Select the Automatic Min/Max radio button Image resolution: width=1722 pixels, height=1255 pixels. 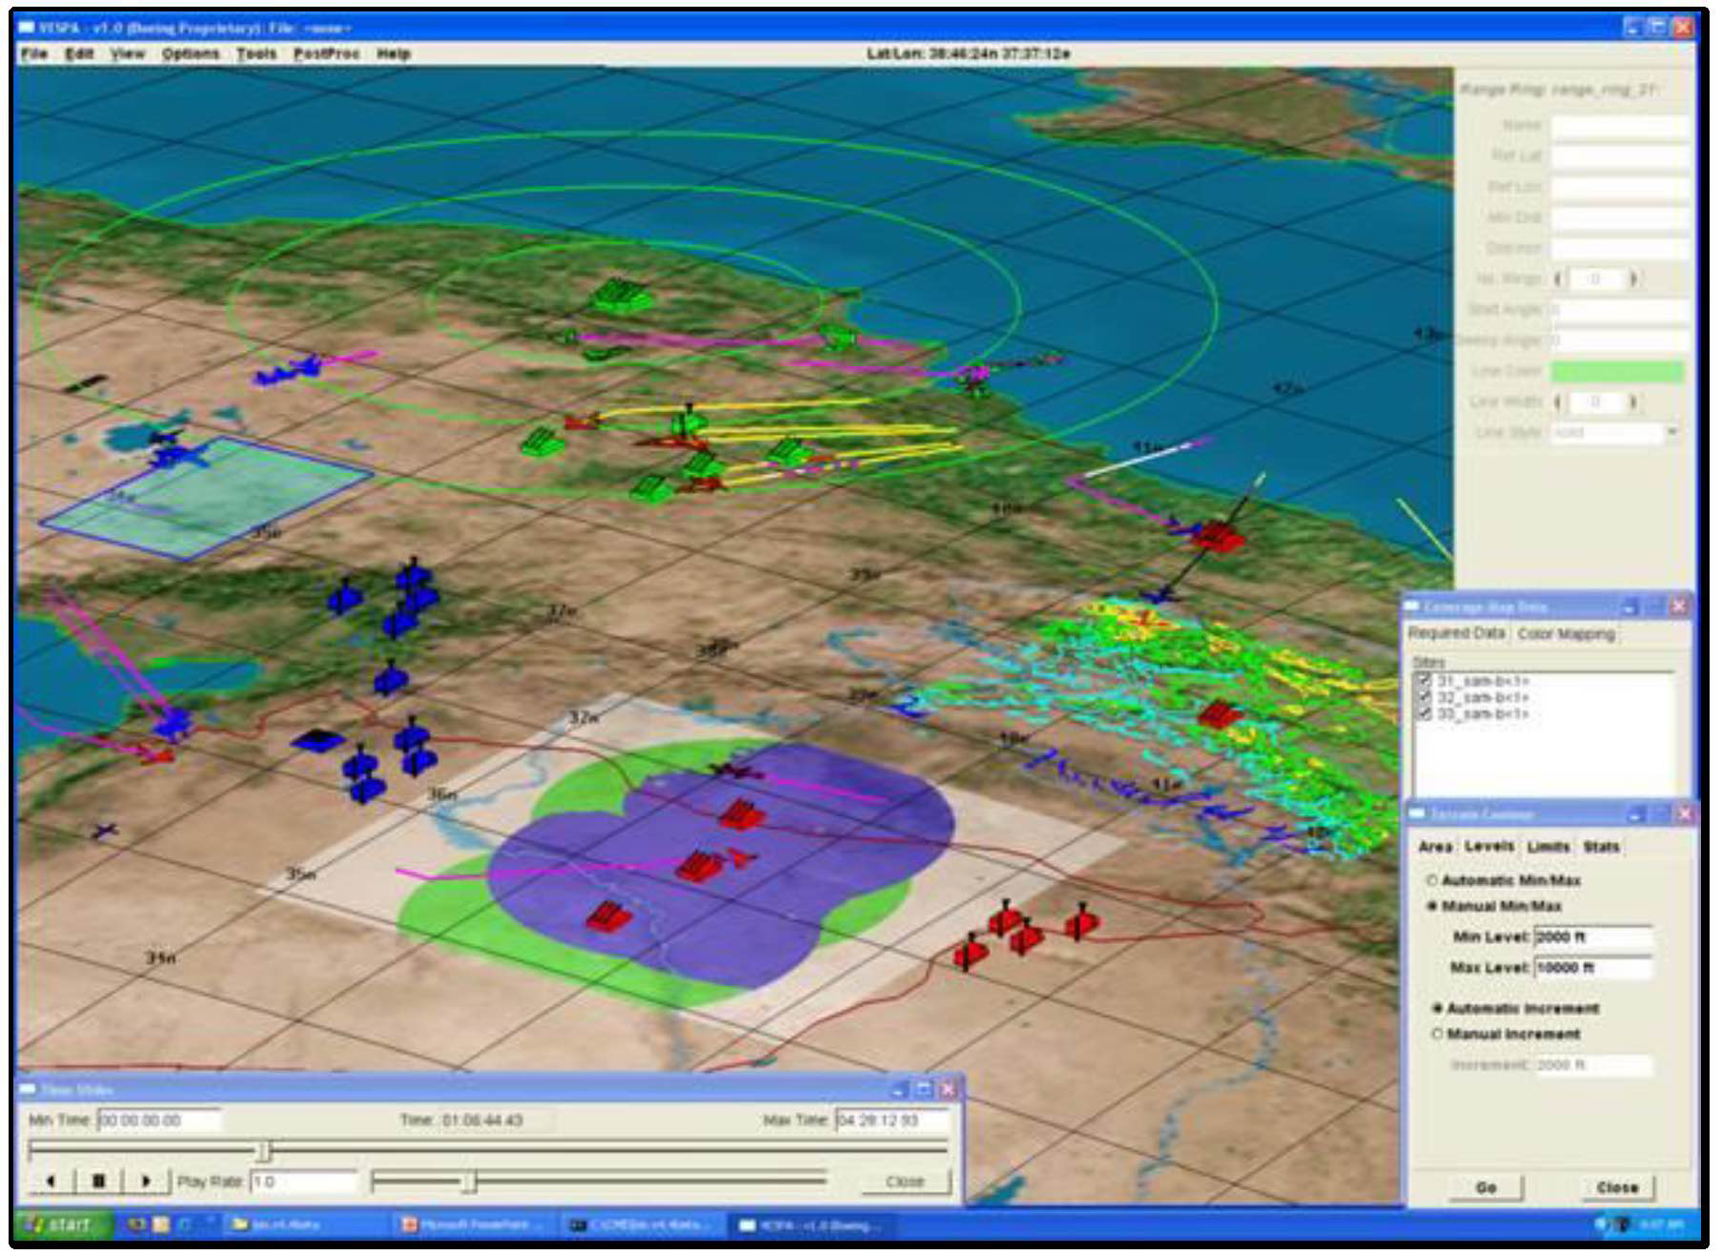pyautogui.click(x=1431, y=880)
